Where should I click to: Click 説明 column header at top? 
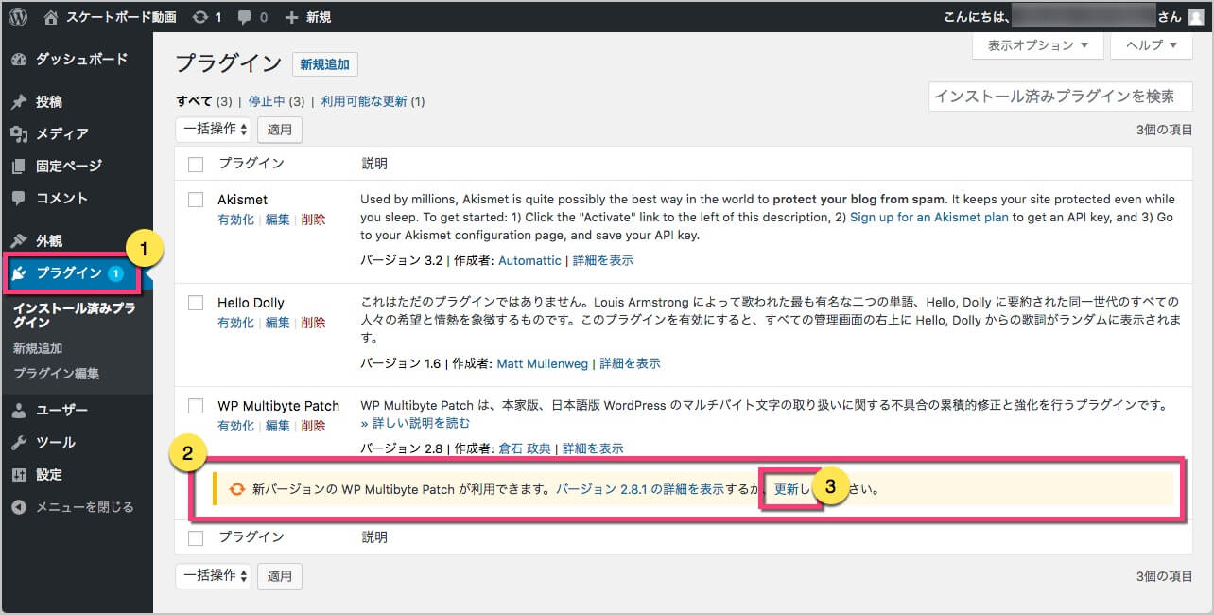point(374,164)
